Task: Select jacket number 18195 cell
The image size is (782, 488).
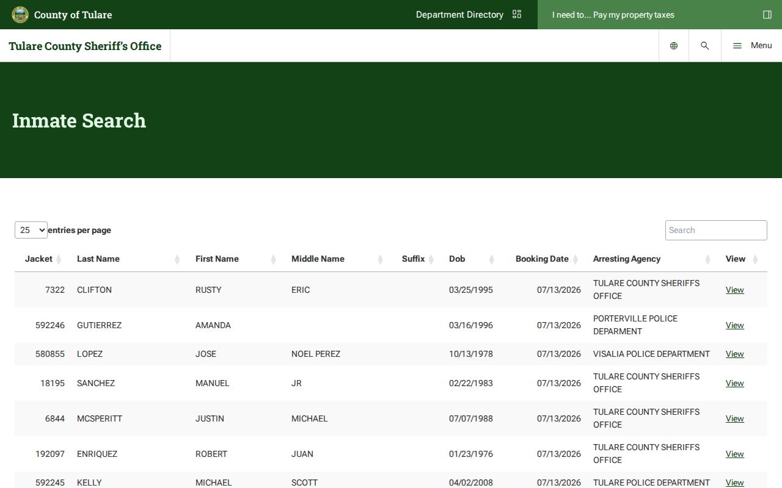Action: pos(53,383)
